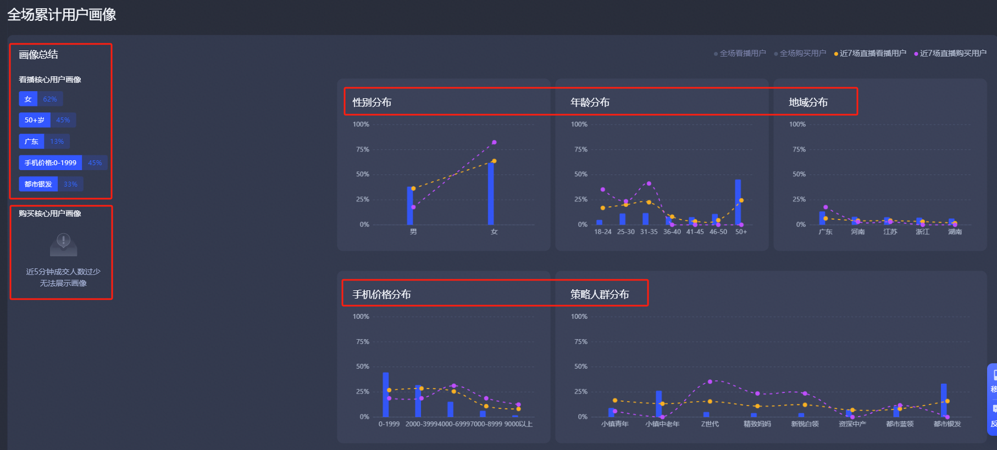Click the 性别分布 chart title
Screen dimensions: 997x450
click(372, 102)
